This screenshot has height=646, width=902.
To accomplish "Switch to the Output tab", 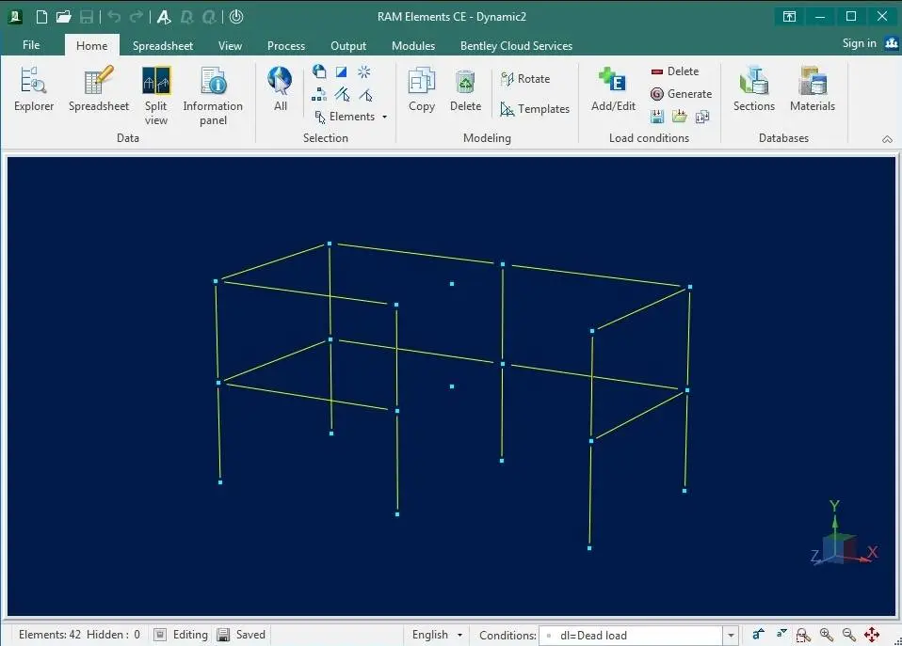I will pyautogui.click(x=348, y=45).
